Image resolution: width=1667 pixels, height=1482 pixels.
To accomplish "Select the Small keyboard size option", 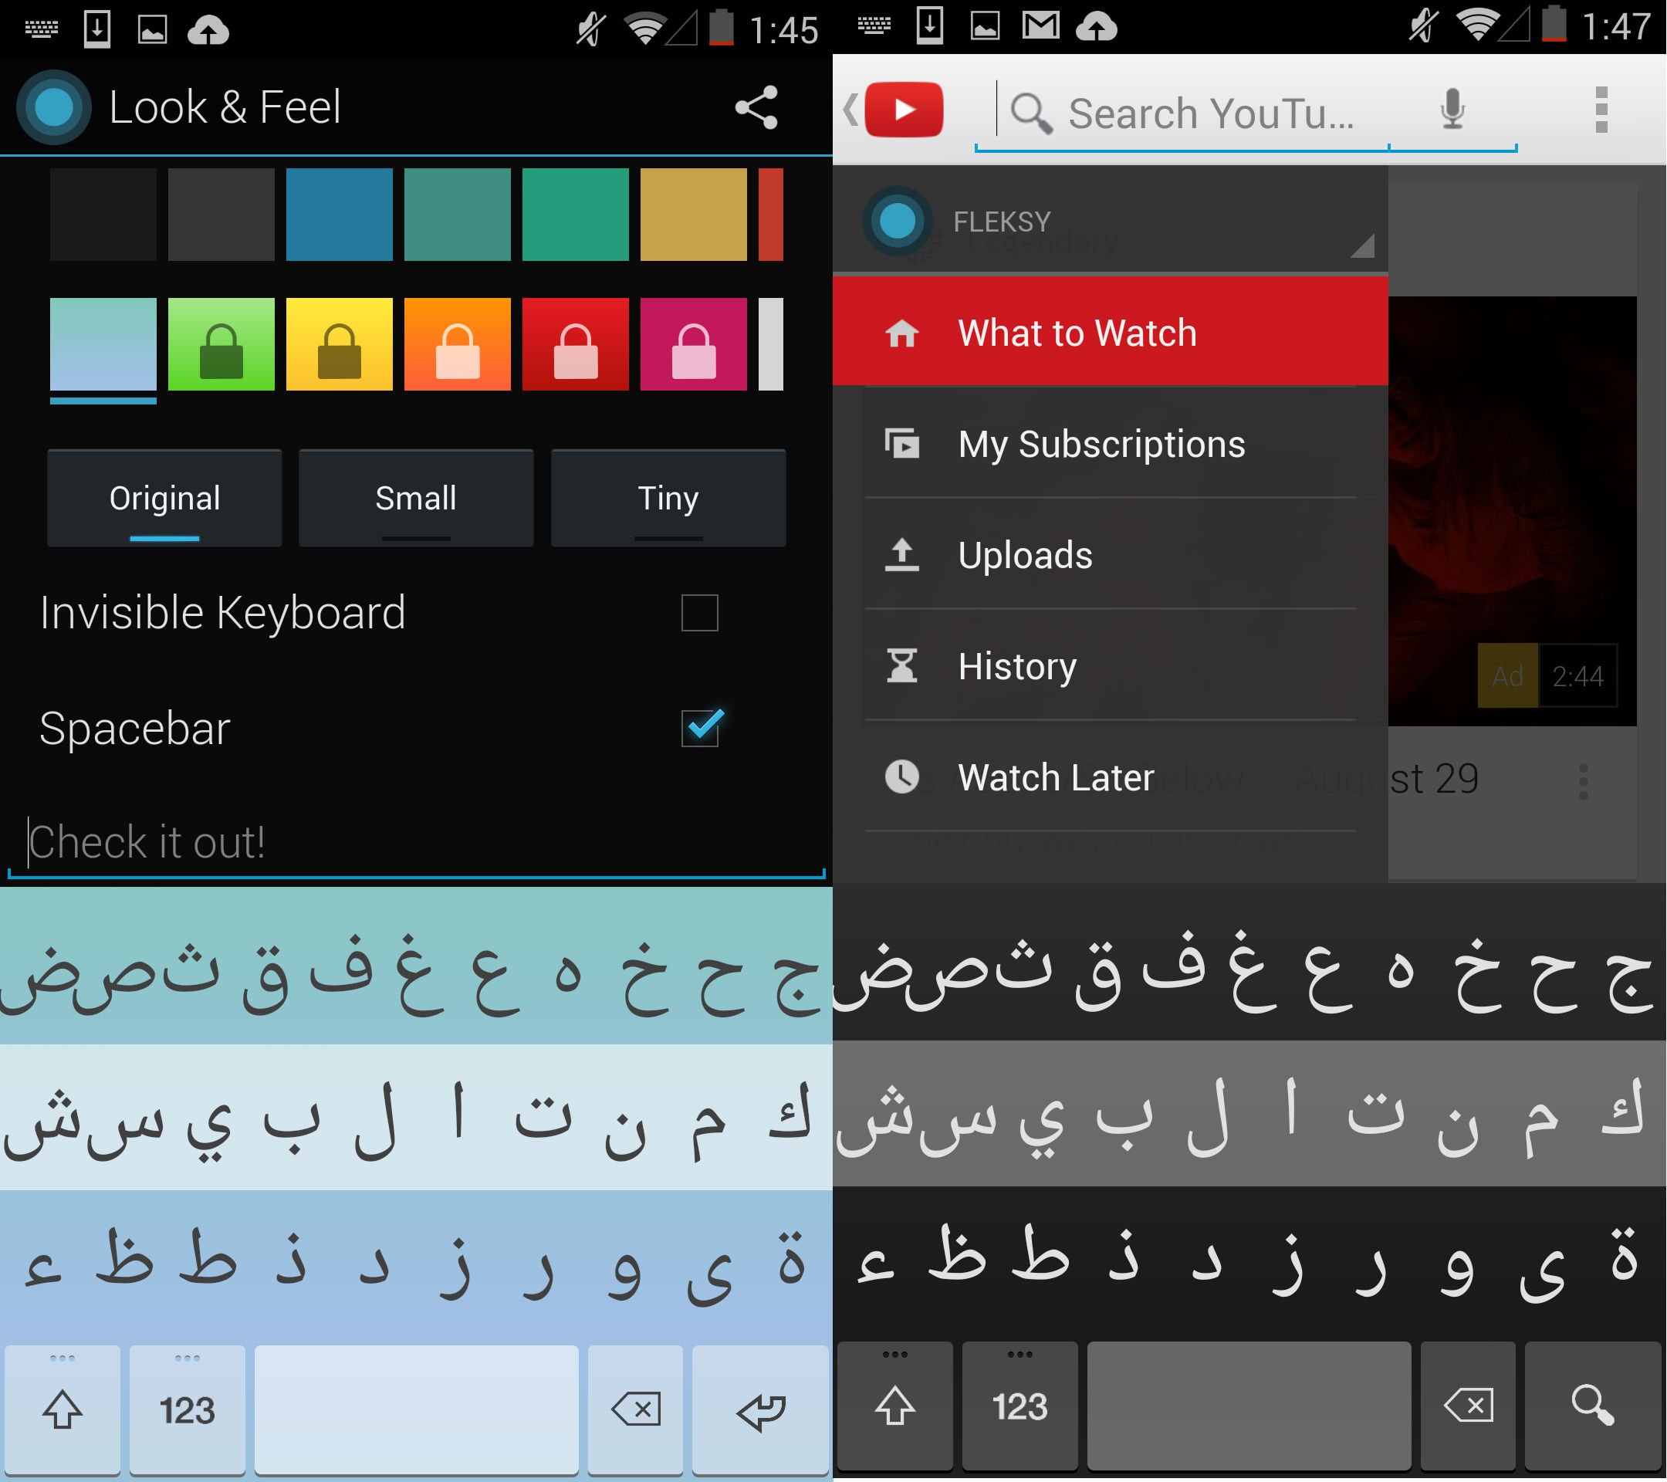I will pyautogui.click(x=416, y=498).
